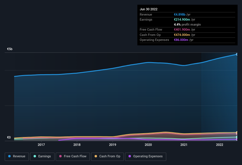This screenshot has height=165, width=242.
Task: Click the €5b y-axis label
Action: tap(10, 49)
